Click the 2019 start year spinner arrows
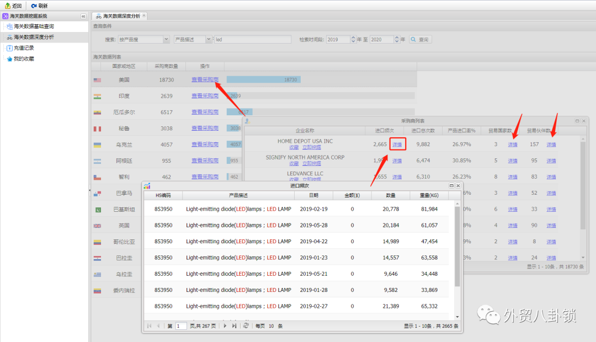Screen dimensions: 596x342 (x=353, y=39)
